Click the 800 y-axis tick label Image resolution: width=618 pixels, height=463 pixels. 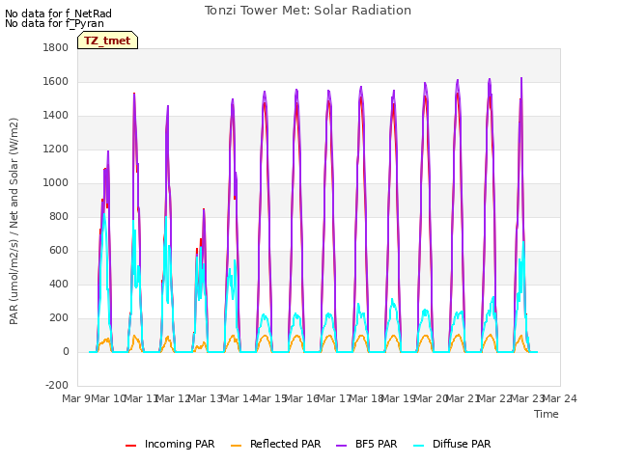[x=59, y=216]
